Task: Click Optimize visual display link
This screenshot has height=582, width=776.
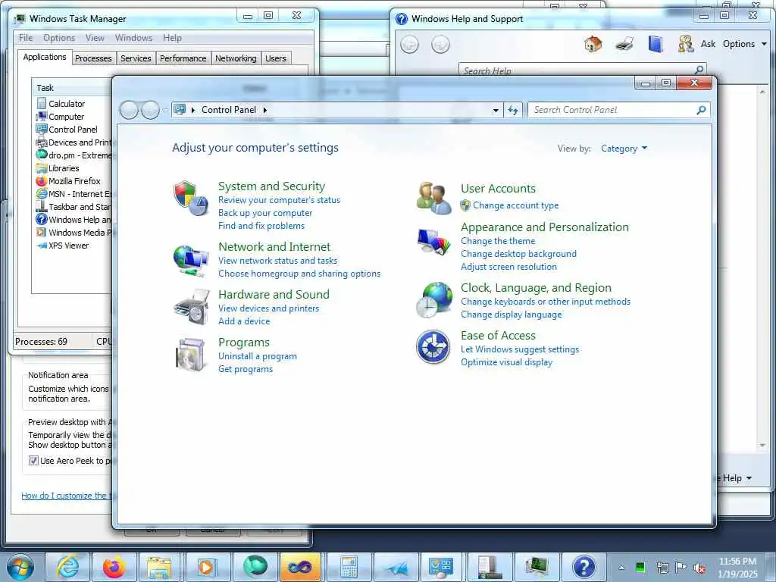Action: tap(506, 362)
